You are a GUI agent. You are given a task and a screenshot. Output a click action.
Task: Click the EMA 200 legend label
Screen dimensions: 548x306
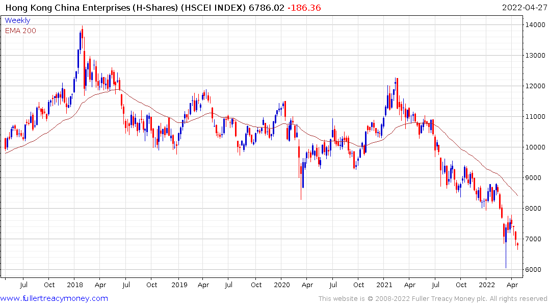click(20, 31)
